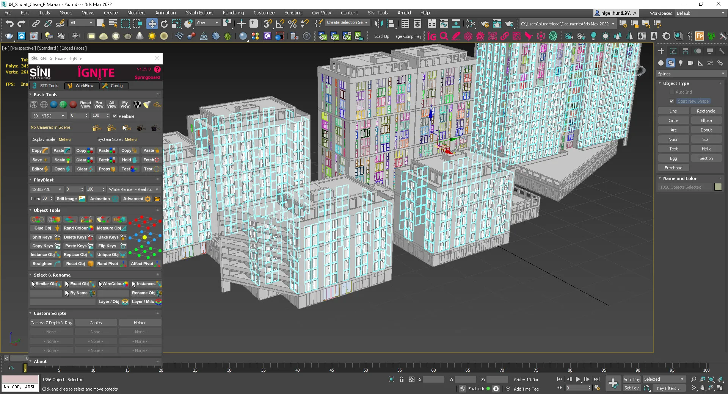Click the Measure Obj button

(111, 228)
